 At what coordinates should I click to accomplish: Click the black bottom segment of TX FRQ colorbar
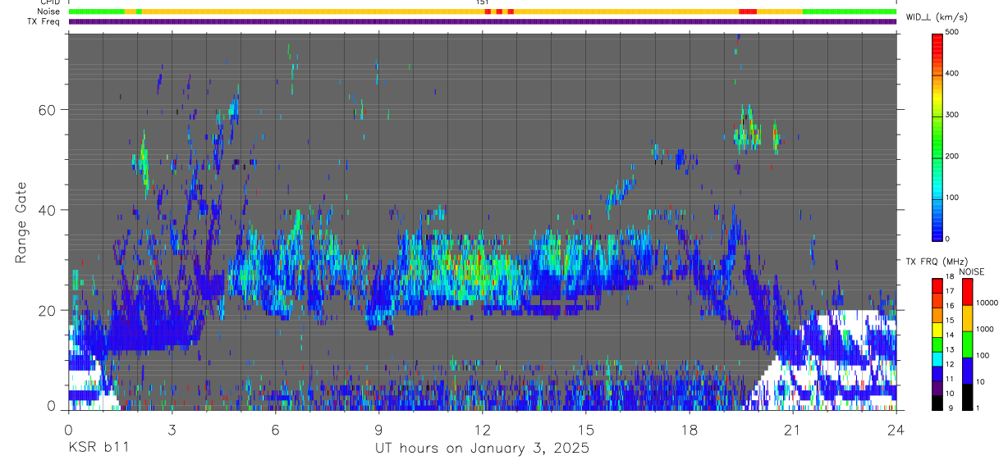click(937, 402)
